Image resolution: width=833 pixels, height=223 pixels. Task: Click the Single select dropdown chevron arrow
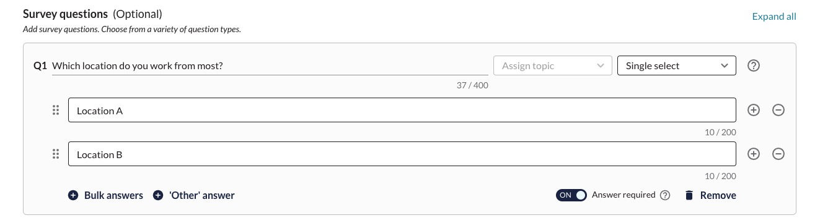pos(725,65)
